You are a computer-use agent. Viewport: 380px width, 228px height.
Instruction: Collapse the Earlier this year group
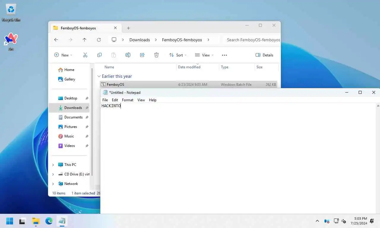(x=99, y=76)
